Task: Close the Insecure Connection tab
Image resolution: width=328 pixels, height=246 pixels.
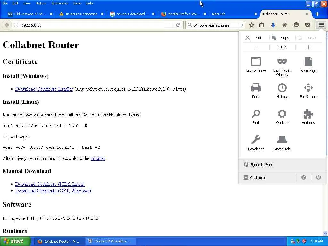Action: pyautogui.click(x=102, y=14)
